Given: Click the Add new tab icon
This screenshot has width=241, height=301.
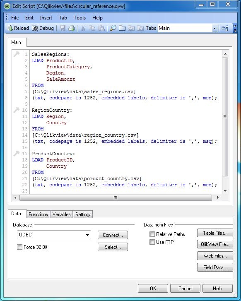Looking at the screenshot, I should [122, 28].
